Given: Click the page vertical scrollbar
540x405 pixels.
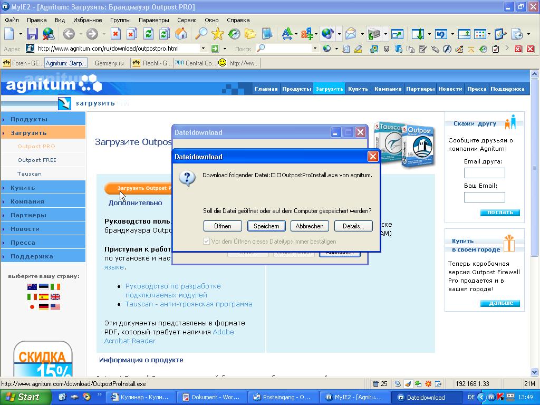Looking at the screenshot, I should tap(534, 223).
